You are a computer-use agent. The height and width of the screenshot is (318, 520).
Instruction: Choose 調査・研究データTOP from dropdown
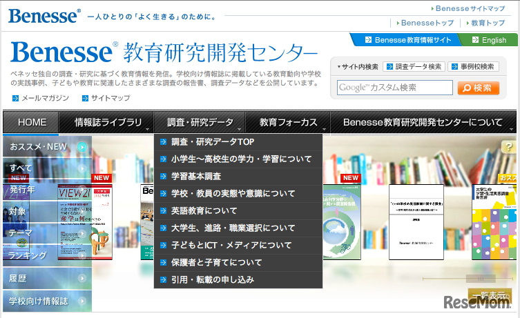point(238,142)
